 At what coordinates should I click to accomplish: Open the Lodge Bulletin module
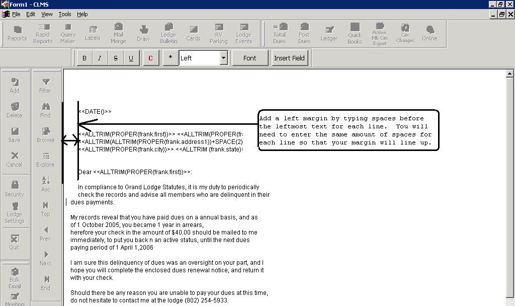pos(168,34)
